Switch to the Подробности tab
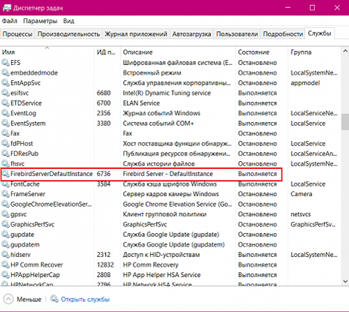This screenshot has width=349, height=312. pos(283,34)
